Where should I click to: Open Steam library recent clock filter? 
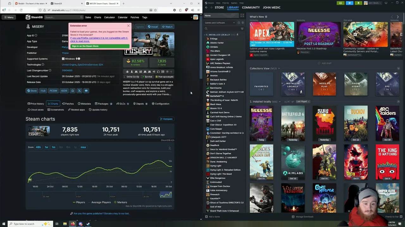coord(239,23)
